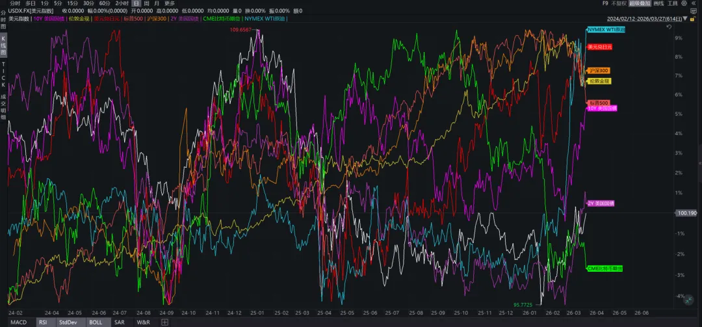Open the TICK sidebar view
This screenshot has height=327, width=702.
[3, 74]
